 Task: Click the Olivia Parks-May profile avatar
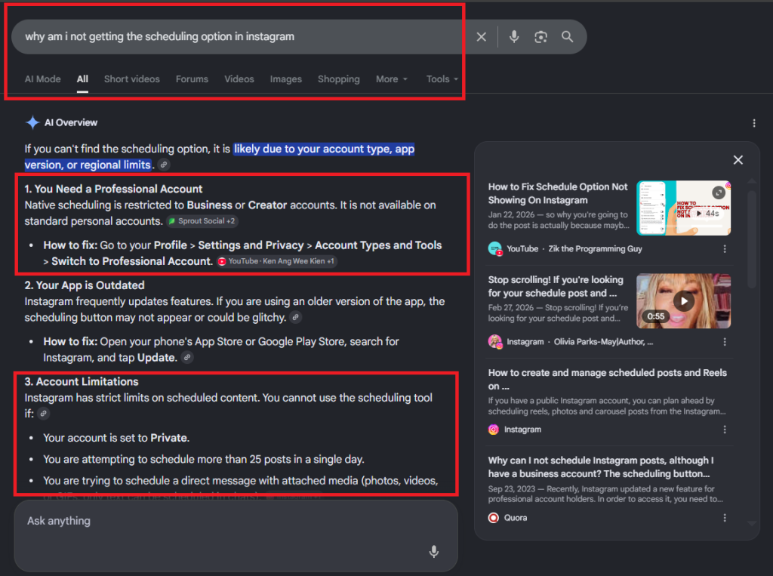pyautogui.click(x=495, y=342)
